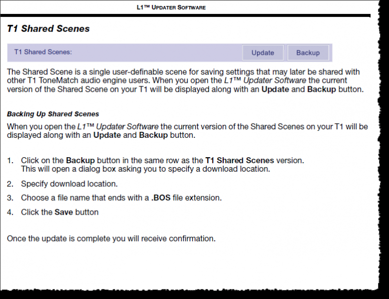Viewport: 389px width, 299px height.
Task: Click paragraph starting 'The Shared Scene is a single'
Action: point(185,80)
